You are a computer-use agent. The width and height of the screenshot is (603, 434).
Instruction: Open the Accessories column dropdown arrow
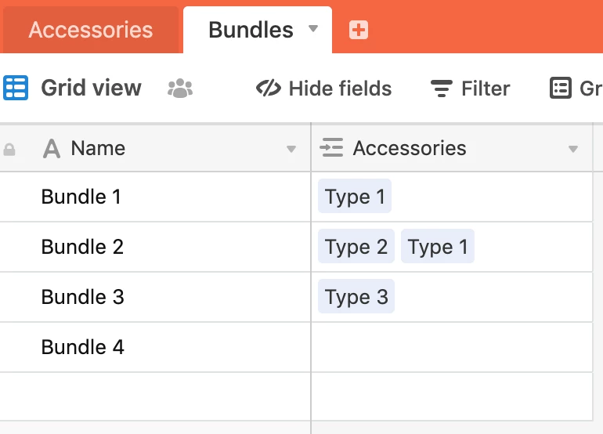[x=573, y=149]
